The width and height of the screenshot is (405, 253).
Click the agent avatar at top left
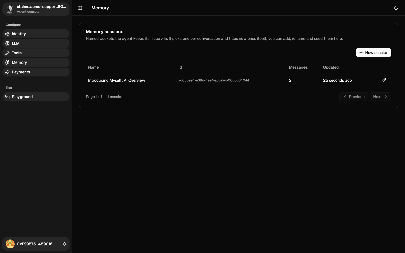pos(10,9)
